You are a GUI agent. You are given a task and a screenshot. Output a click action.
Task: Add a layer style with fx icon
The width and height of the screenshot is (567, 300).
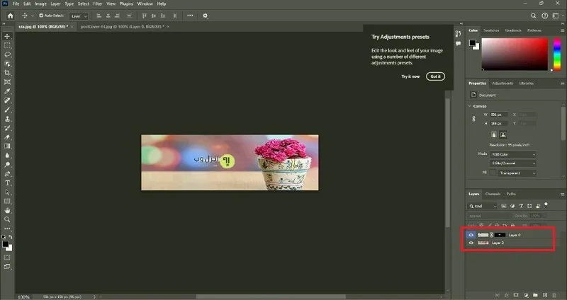(507, 295)
